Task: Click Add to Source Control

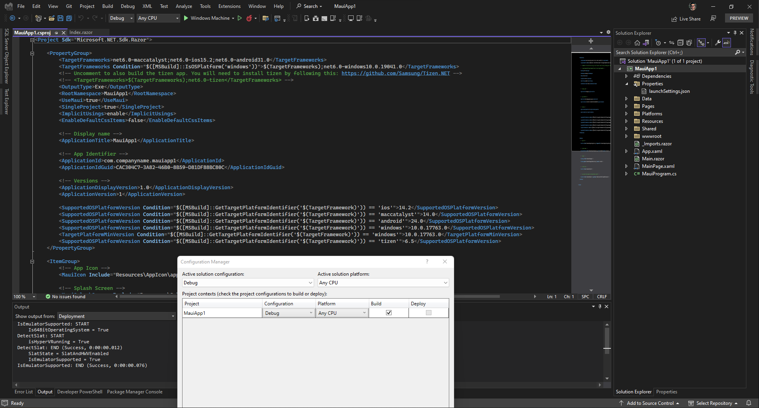Action: pyautogui.click(x=649, y=403)
